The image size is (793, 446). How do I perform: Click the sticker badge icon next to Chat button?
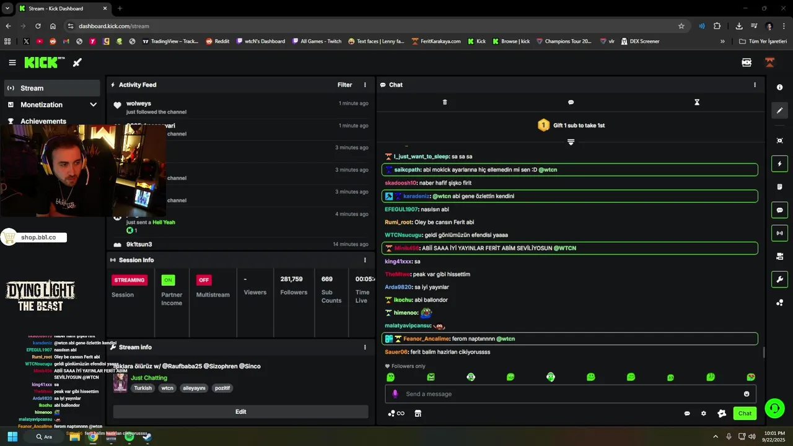722,414
